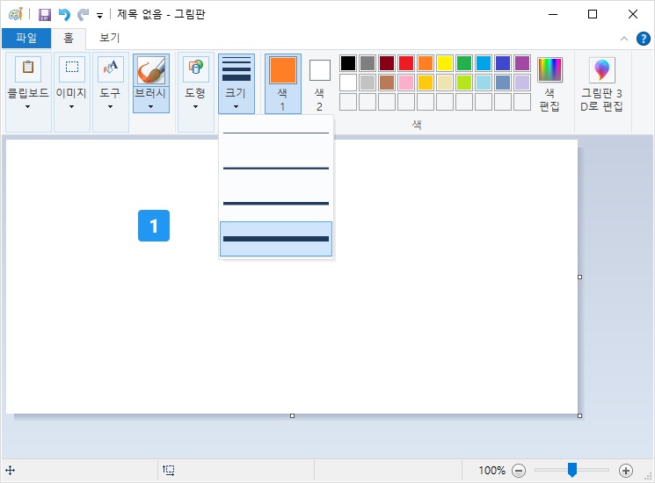Choose the thinnest line size option
655x483 pixels.
276,133
